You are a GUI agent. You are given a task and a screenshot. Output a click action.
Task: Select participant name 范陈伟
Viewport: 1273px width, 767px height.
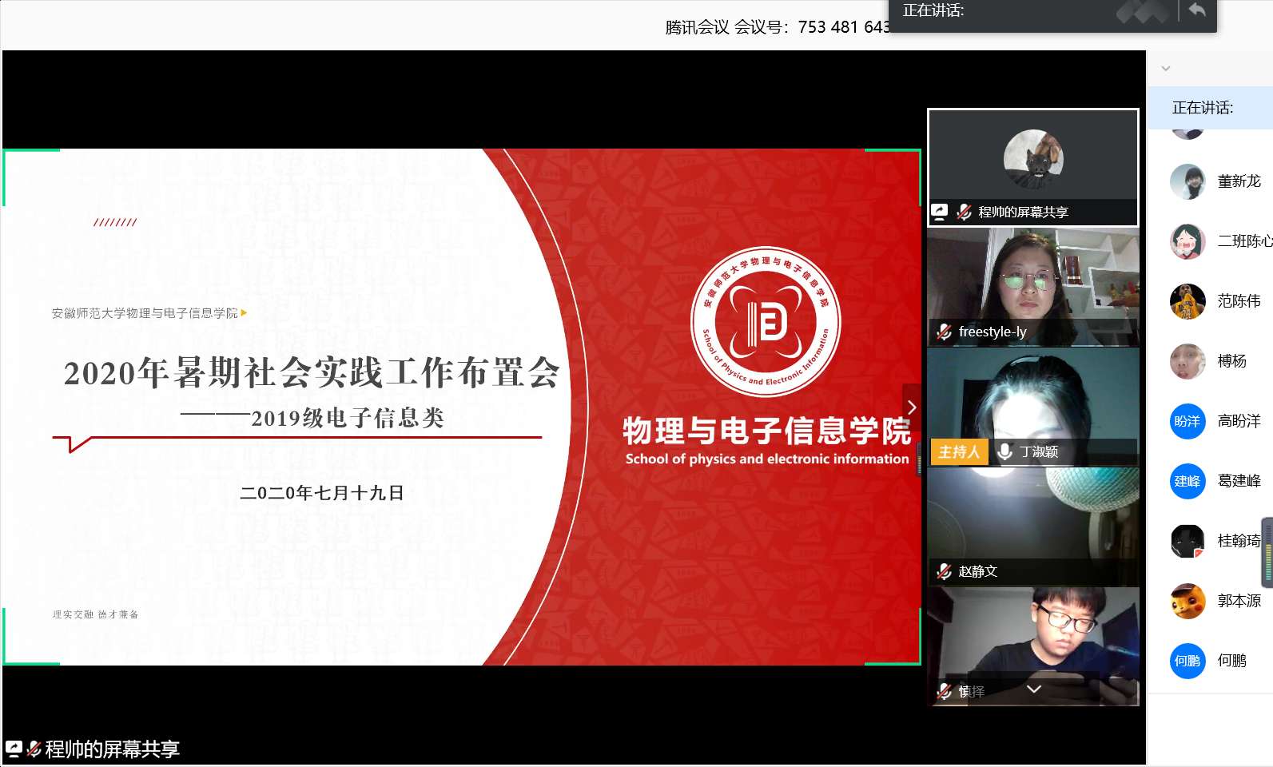(x=1239, y=301)
